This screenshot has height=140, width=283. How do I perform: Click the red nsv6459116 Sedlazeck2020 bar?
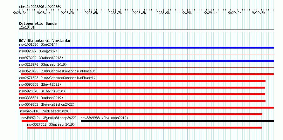[141, 114]
